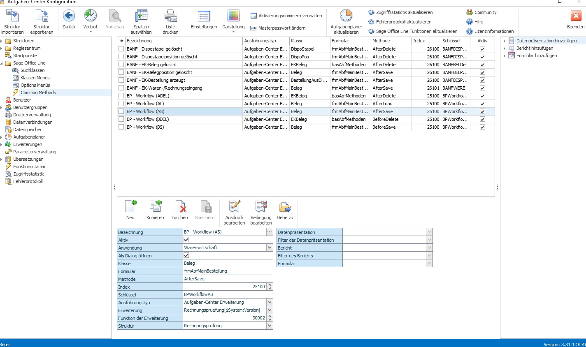The image size is (586, 347).
Task: Expand the Strukturen tree node
Action: click(2, 41)
